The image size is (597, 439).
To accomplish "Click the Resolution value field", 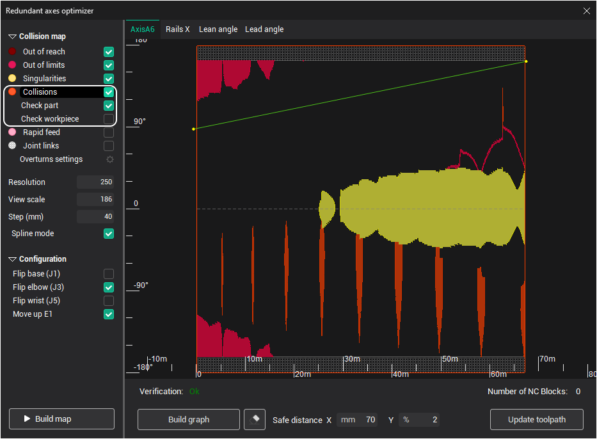I will click(x=95, y=182).
